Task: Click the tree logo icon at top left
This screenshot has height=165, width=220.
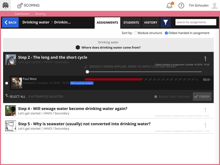Action: click(x=6, y=5)
